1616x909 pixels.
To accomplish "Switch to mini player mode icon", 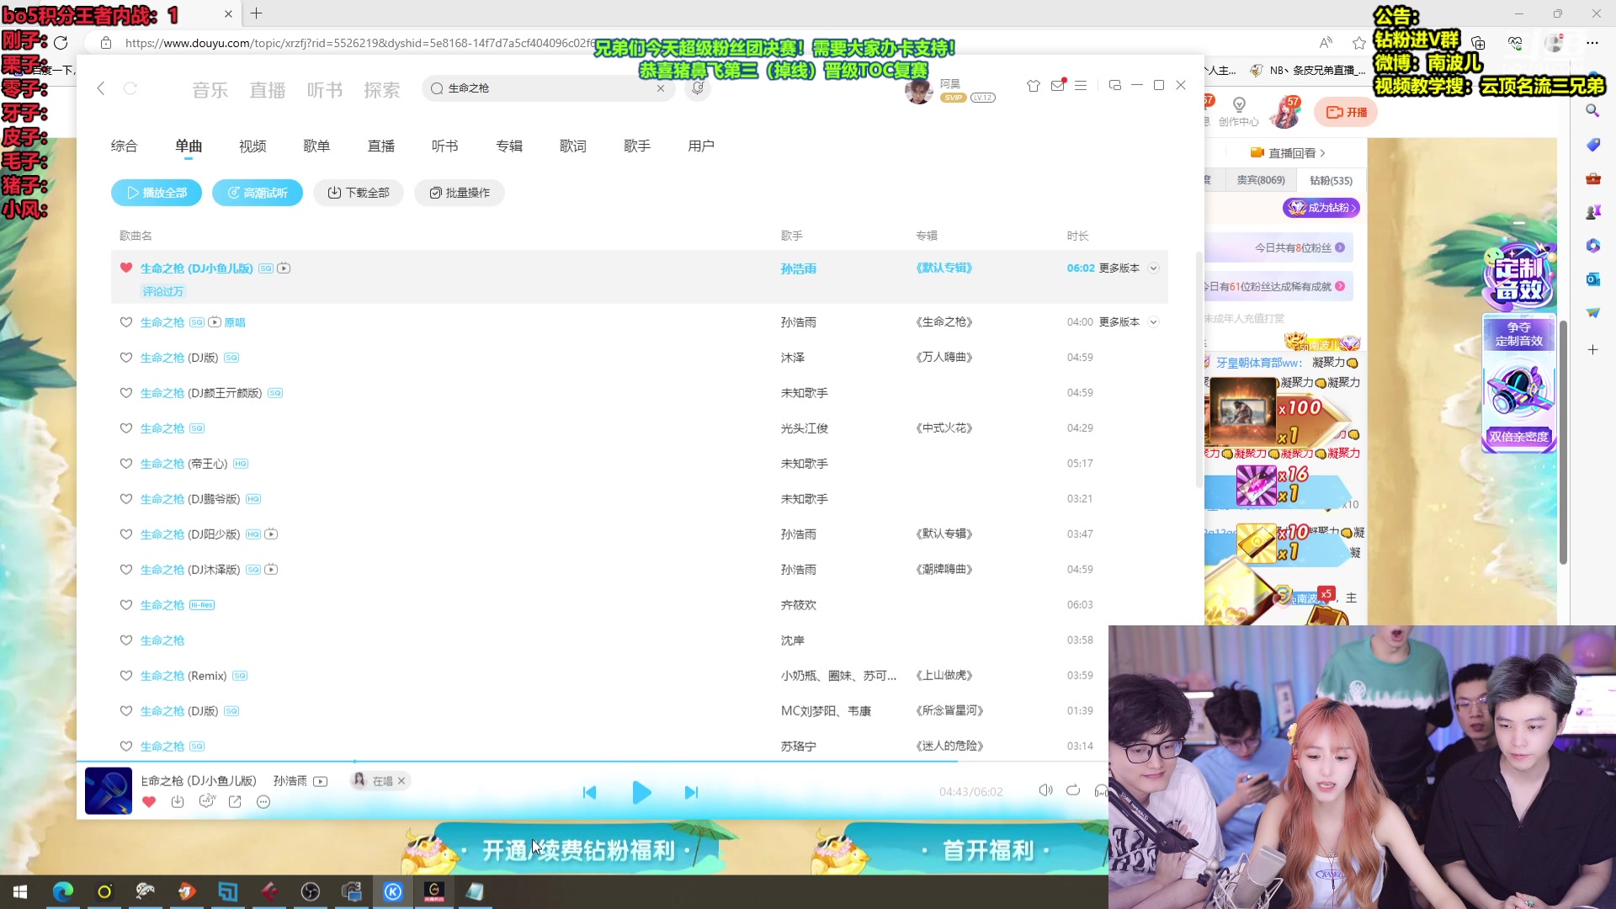I will click(x=1115, y=85).
